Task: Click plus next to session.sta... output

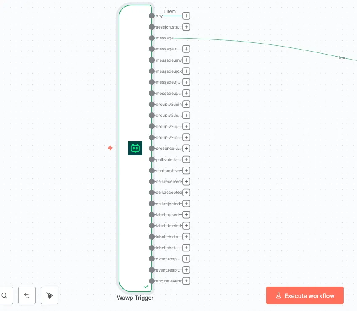Action: click(x=186, y=27)
